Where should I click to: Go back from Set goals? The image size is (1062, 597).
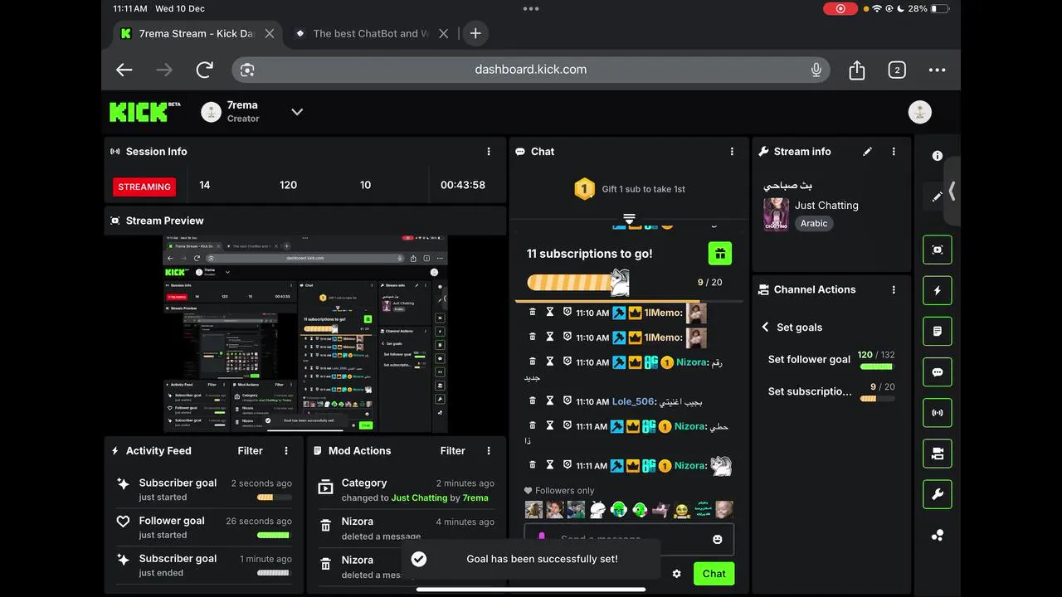coord(765,328)
